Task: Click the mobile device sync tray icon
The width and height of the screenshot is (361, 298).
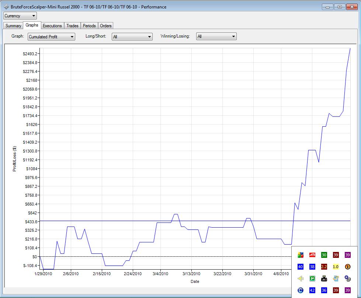Action: (336, 278)
